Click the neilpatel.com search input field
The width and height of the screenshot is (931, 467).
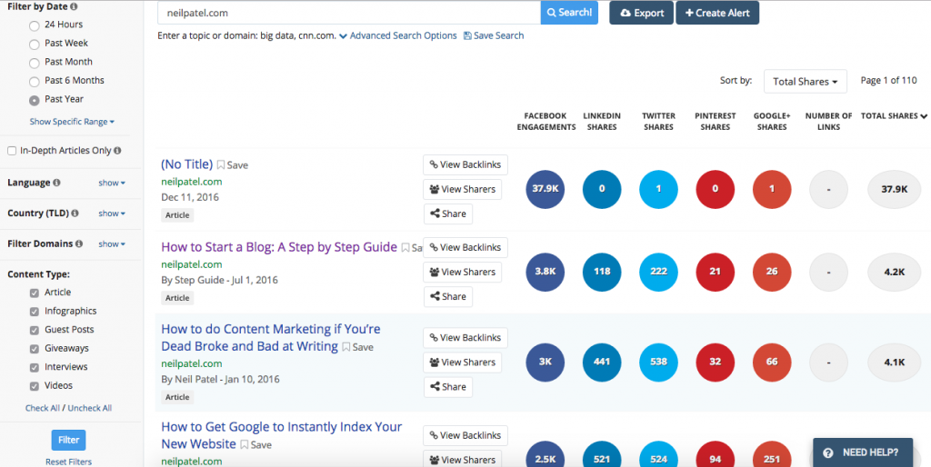click(349, 13)
